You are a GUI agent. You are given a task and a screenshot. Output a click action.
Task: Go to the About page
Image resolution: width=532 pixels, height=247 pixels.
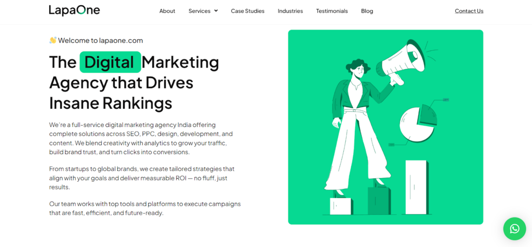[x=167, y=11]
